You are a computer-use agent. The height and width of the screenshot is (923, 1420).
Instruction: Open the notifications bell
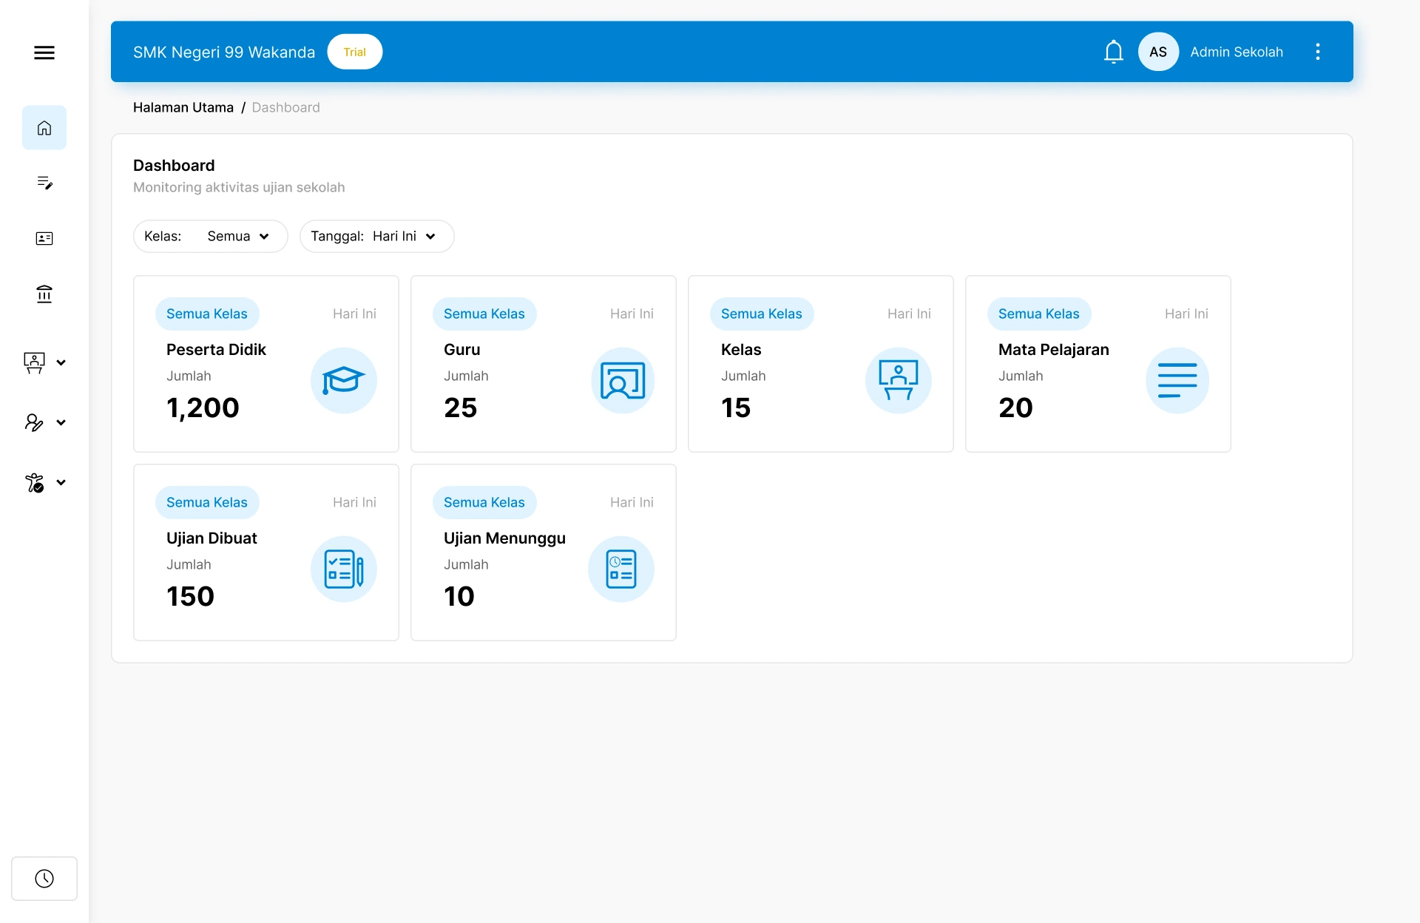point(1114,52)
